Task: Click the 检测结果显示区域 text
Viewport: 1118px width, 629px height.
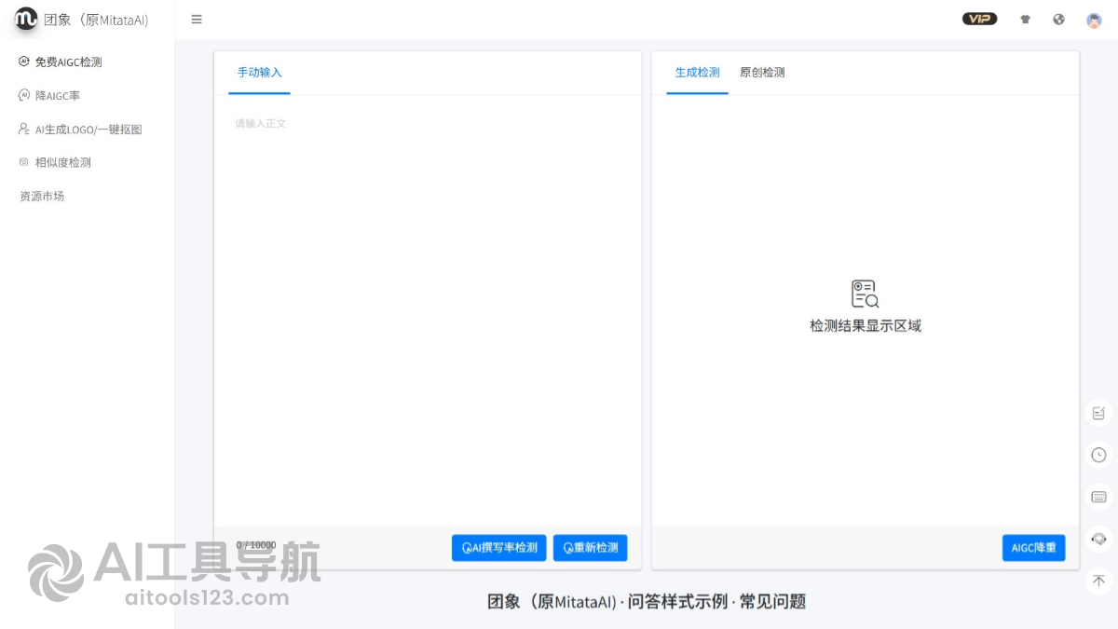Action: [x=866, y=326]
